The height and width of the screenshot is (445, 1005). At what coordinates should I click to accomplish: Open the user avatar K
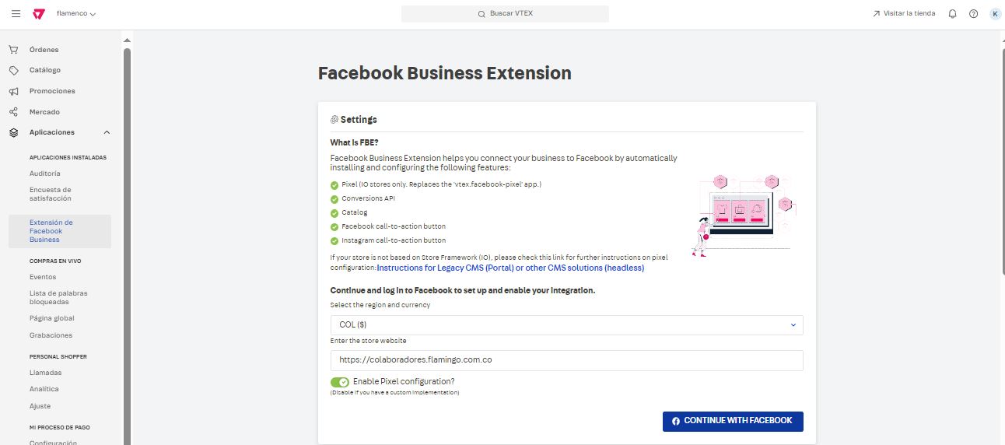pyautogui.click(x=995, y=14)
